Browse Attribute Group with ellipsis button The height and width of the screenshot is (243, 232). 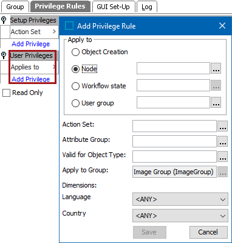coord(223,141)
